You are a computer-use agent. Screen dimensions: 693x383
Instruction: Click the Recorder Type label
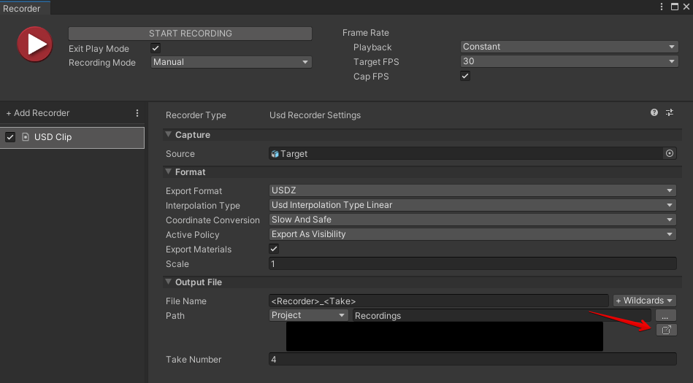tap(196, 115)
